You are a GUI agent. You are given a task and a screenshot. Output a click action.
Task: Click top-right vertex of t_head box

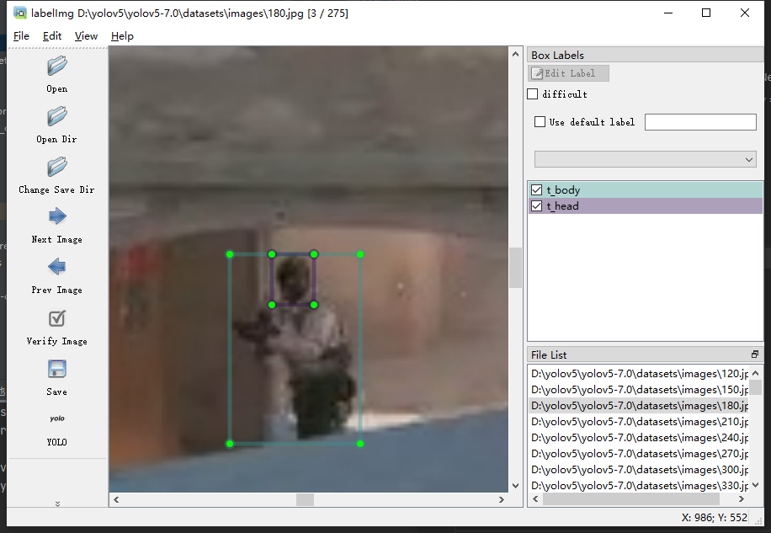click(x=314, y=254)
